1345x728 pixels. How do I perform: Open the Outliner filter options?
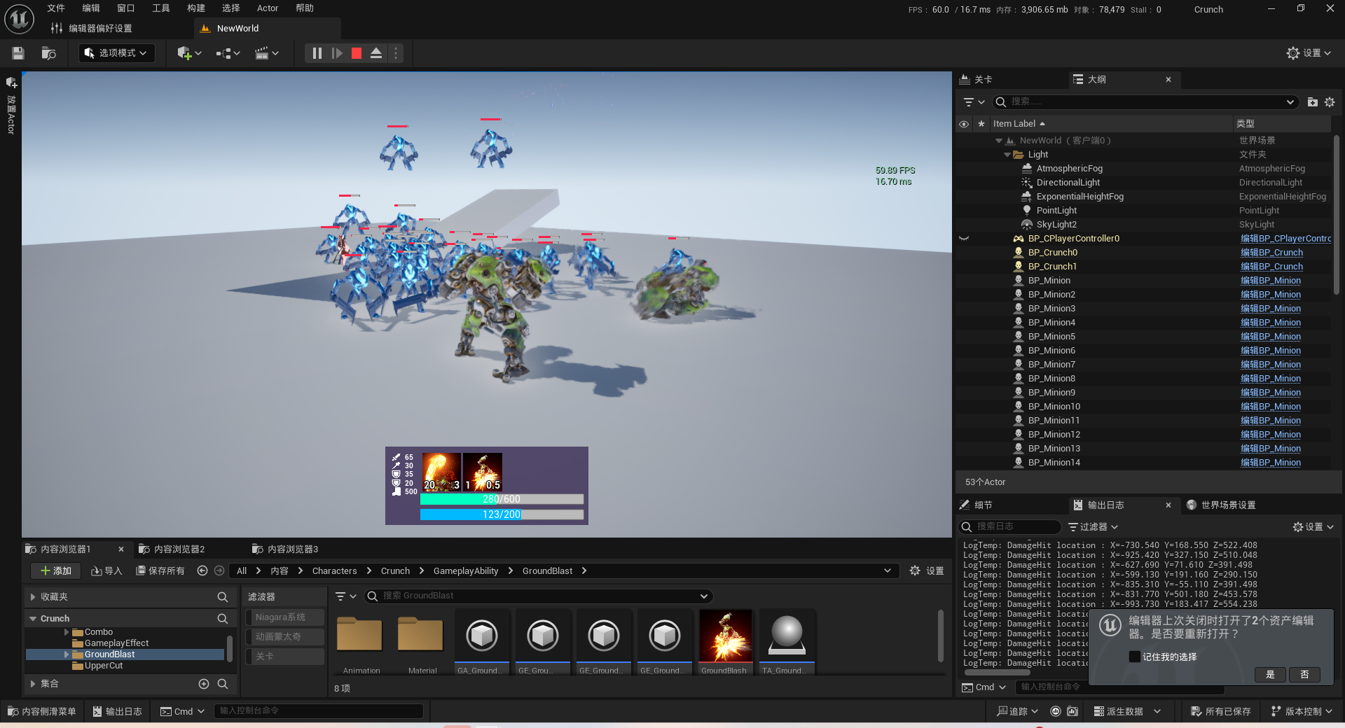tap(974, 102)
